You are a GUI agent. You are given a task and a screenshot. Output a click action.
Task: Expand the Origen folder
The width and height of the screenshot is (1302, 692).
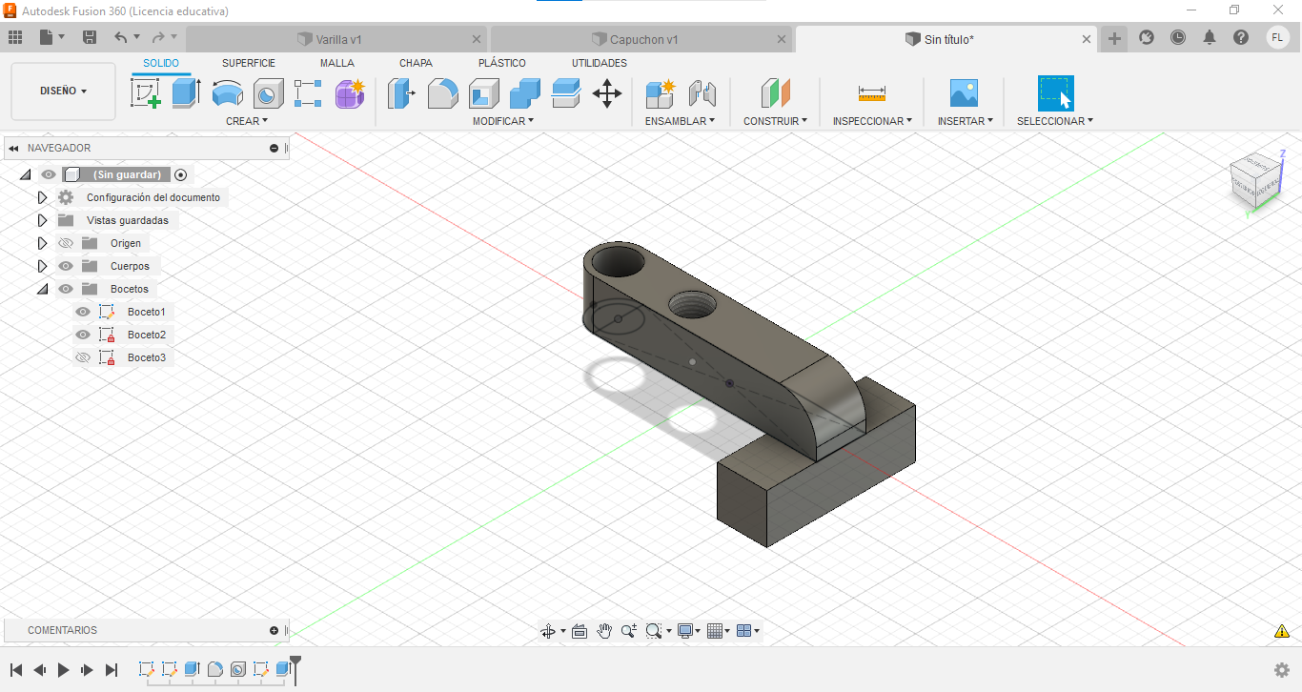[42, 243]
